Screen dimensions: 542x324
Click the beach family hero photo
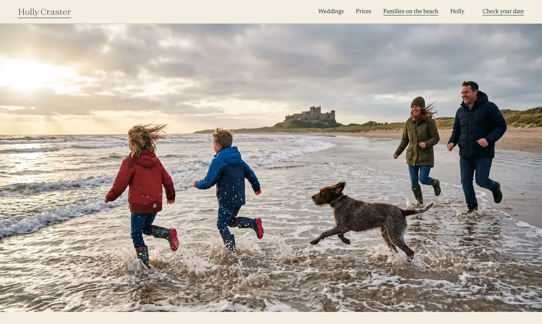tap(271, 168)
